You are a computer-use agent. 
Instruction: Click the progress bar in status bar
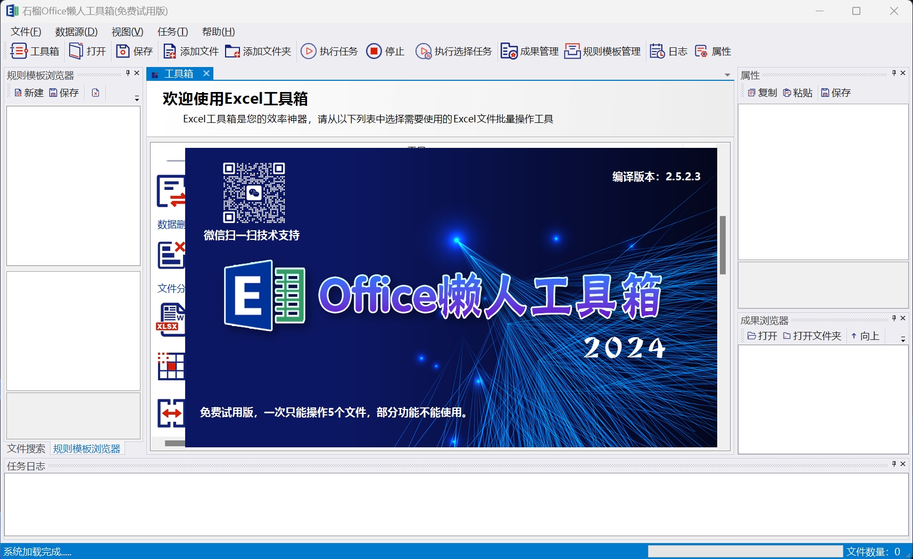click(745, 552)
